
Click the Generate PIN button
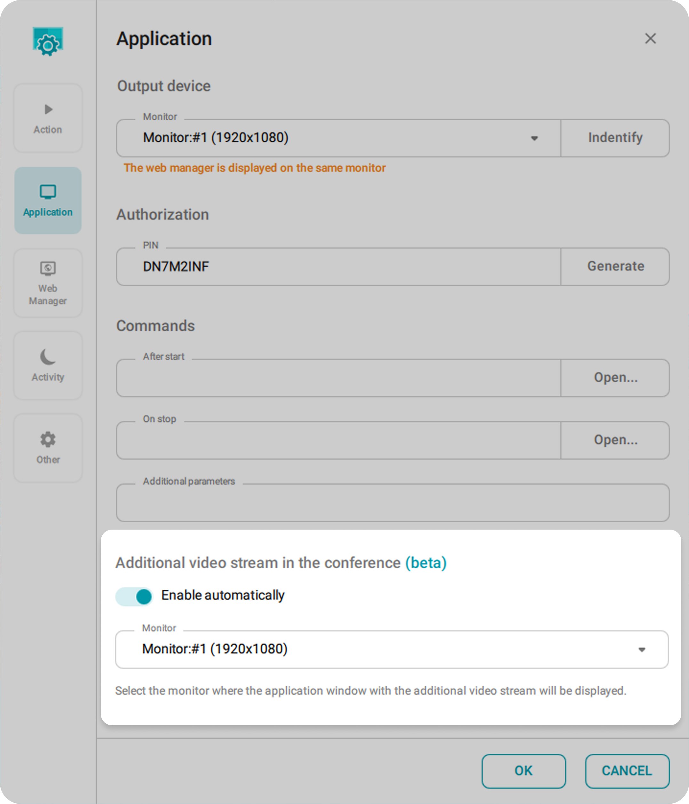coord(615,267)
